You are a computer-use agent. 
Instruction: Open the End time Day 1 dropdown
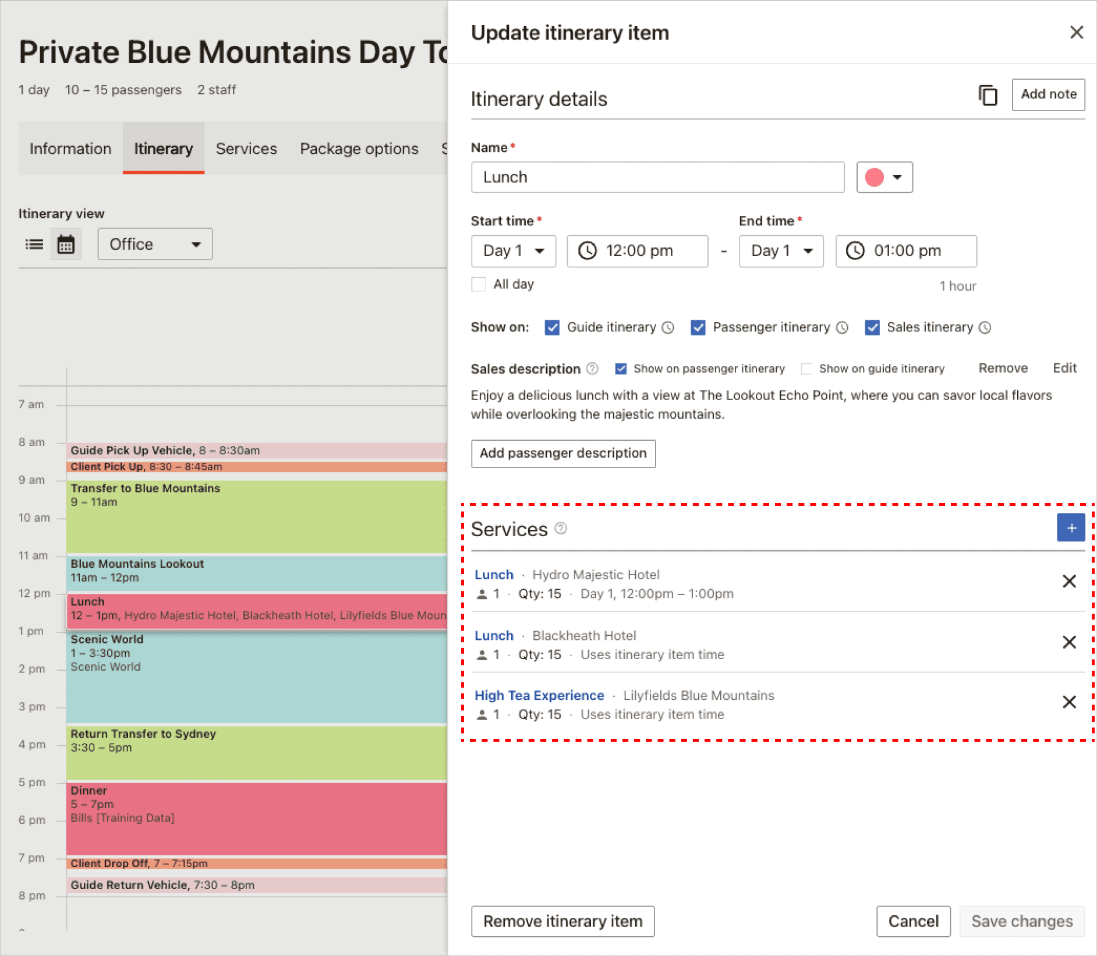tap(781, 251)
